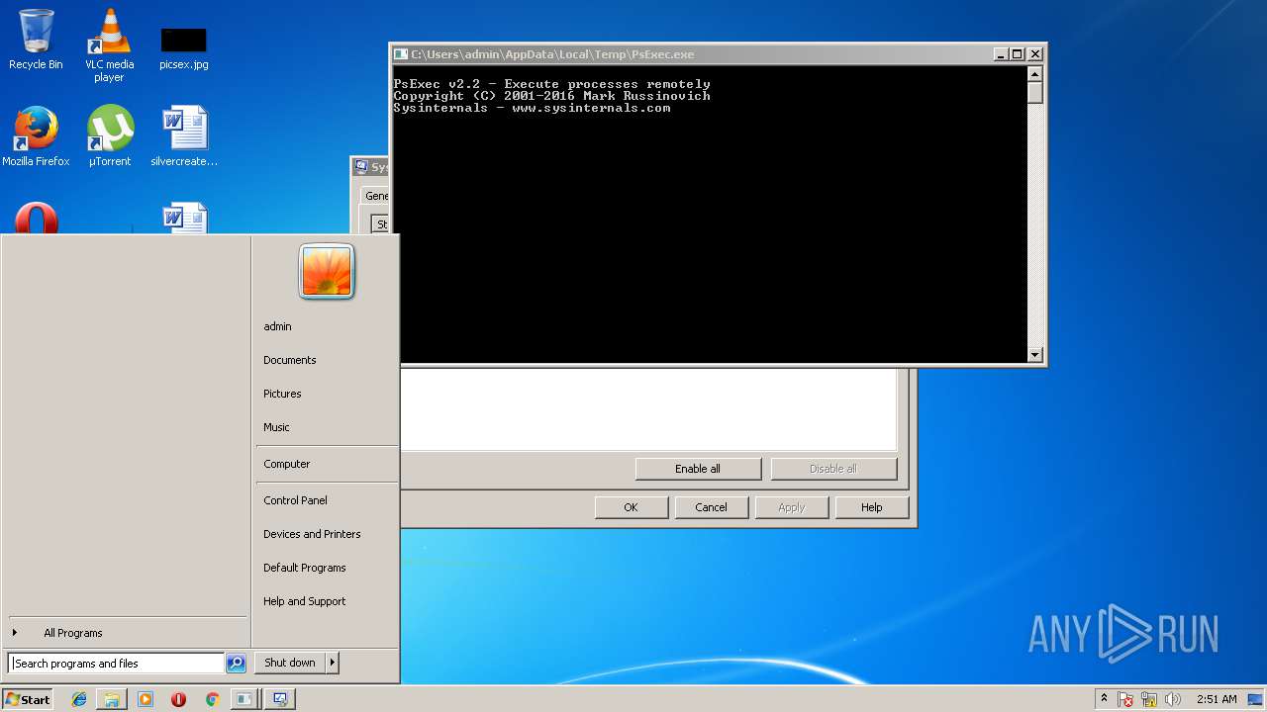Open the Recycle Bin desktop icon

36,40
